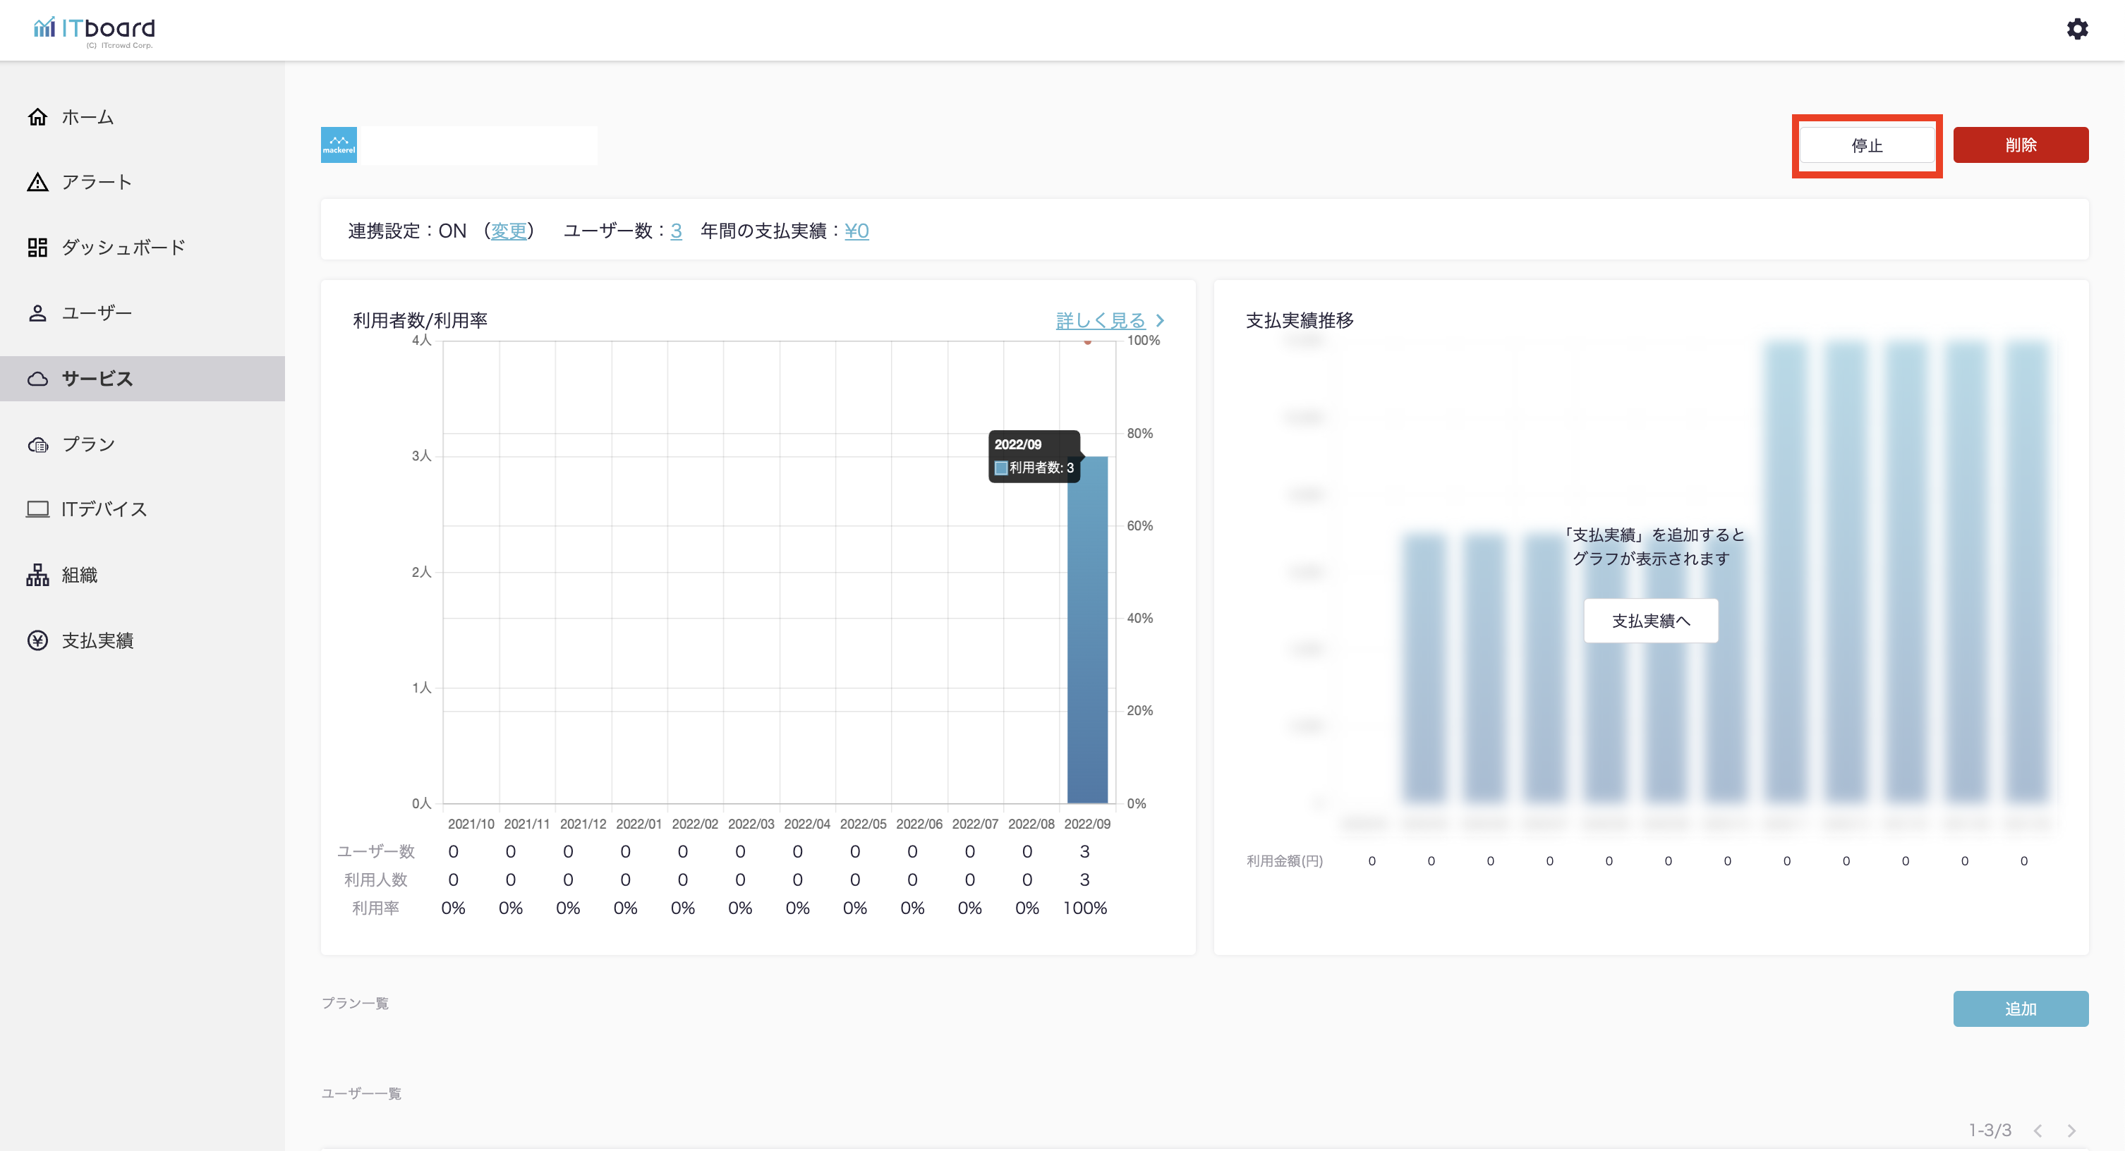Click the mackerel service logo
Viewport: 2125px width, 1151px height.
(338, 145)
